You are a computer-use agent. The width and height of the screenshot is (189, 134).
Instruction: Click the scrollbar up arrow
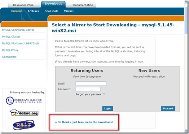(186, 2)
